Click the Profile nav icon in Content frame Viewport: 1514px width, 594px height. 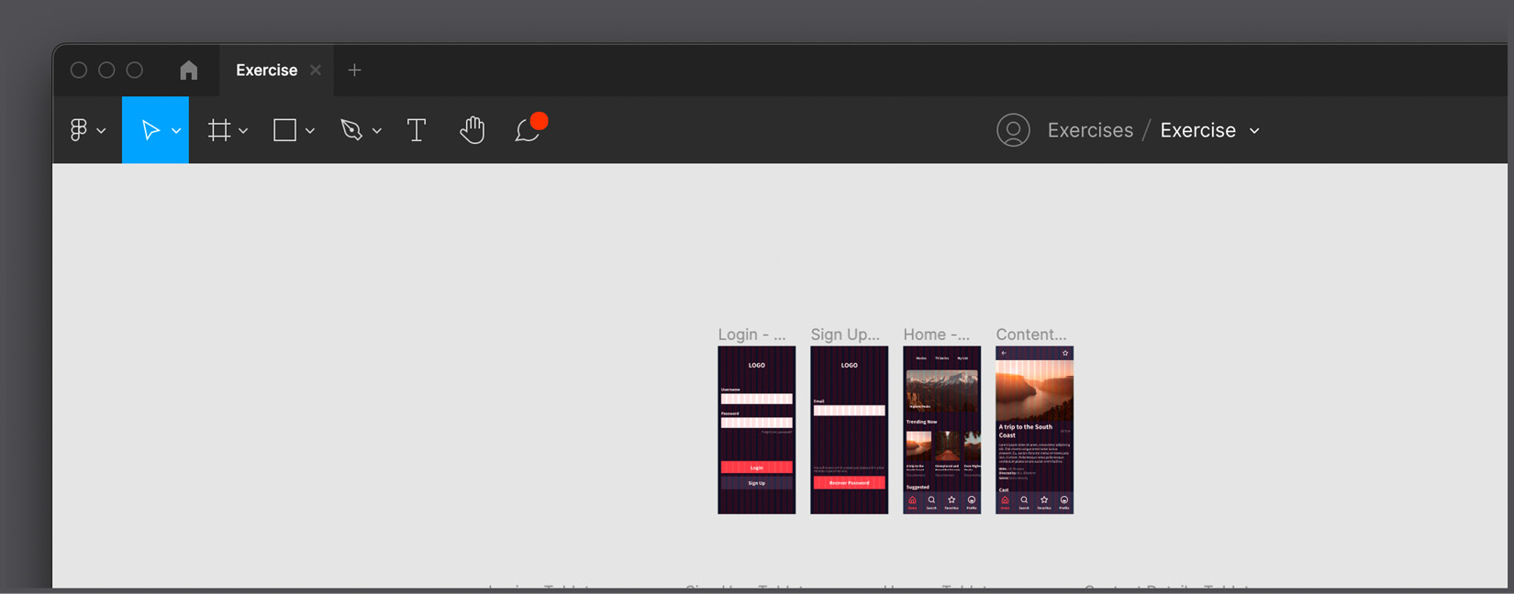tap(1064, 502)
